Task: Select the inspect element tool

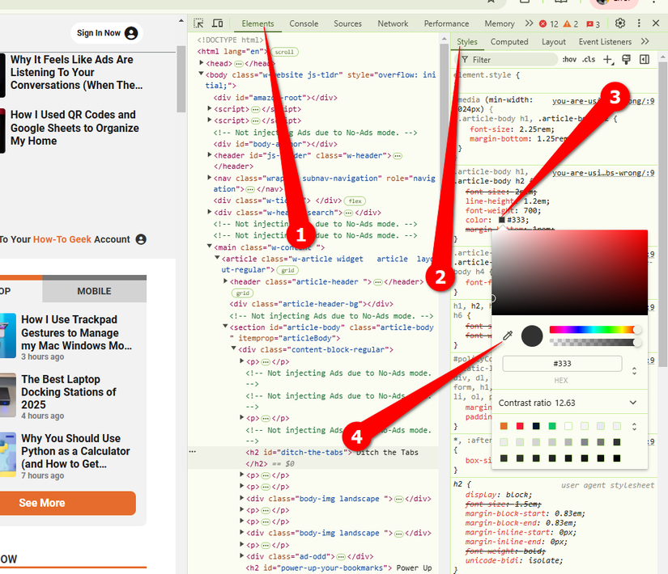Action: [197, 23]
